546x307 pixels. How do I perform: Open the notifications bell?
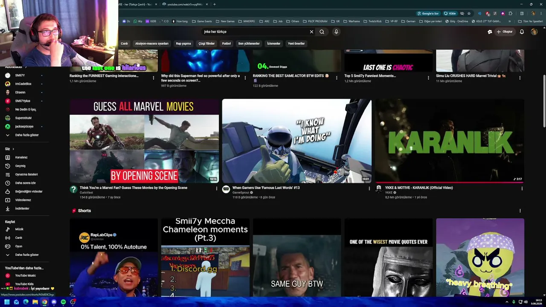[522, 32]
